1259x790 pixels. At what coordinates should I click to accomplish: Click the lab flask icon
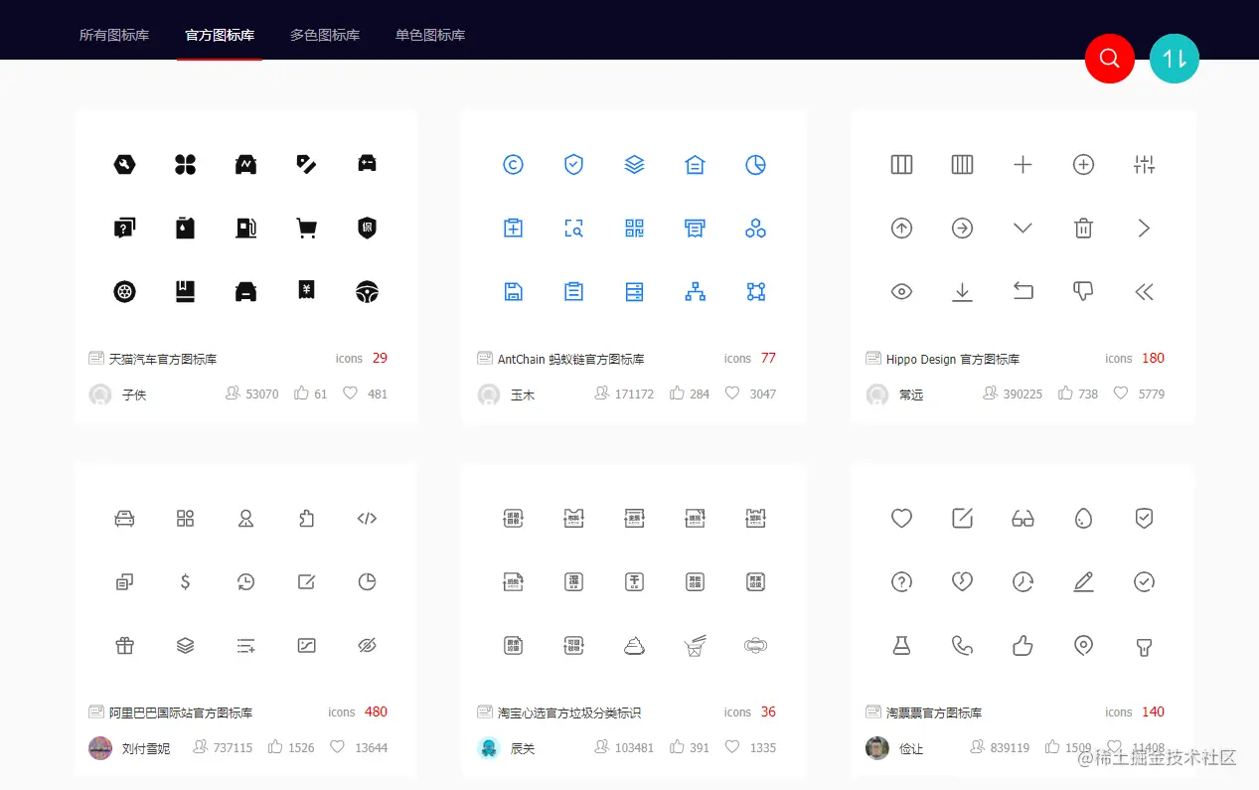901,646
